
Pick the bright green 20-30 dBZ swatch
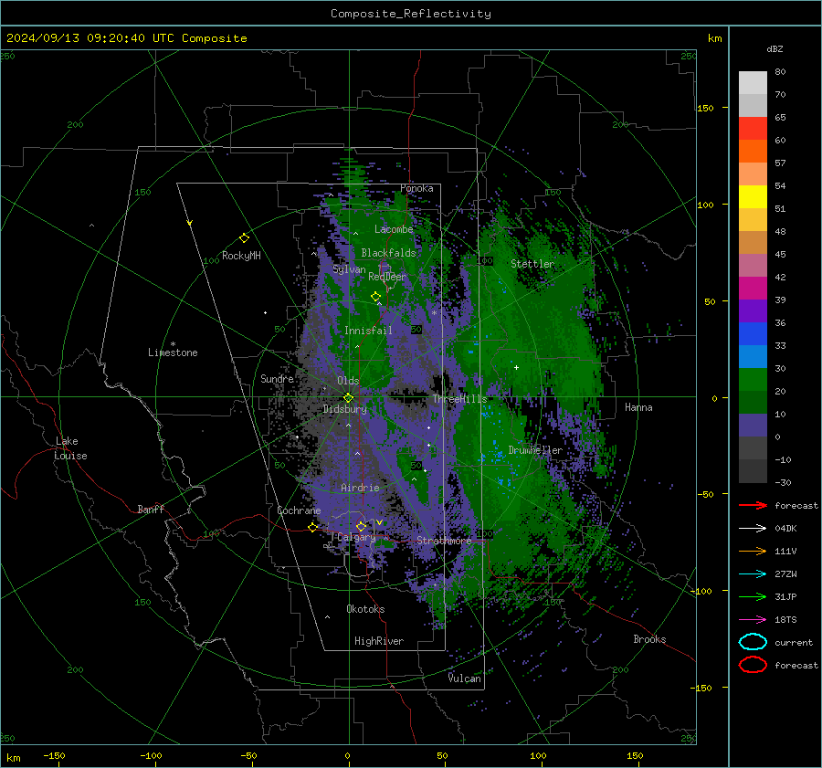753,380
